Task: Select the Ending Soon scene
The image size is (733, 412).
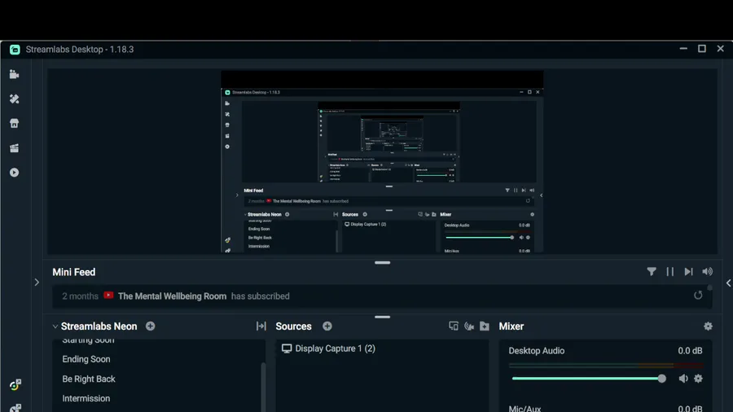Action: [86, 359]
